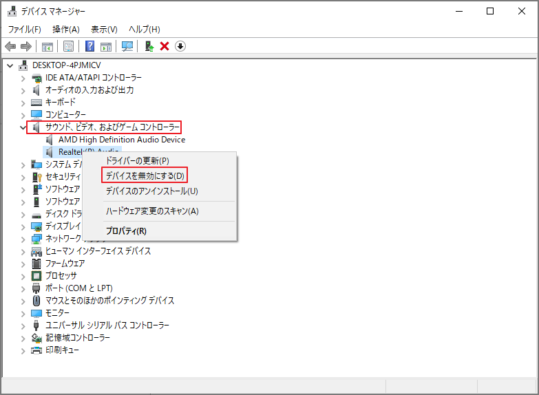
Task: Open the 表示(V) menu
Action: pos(104,29)
